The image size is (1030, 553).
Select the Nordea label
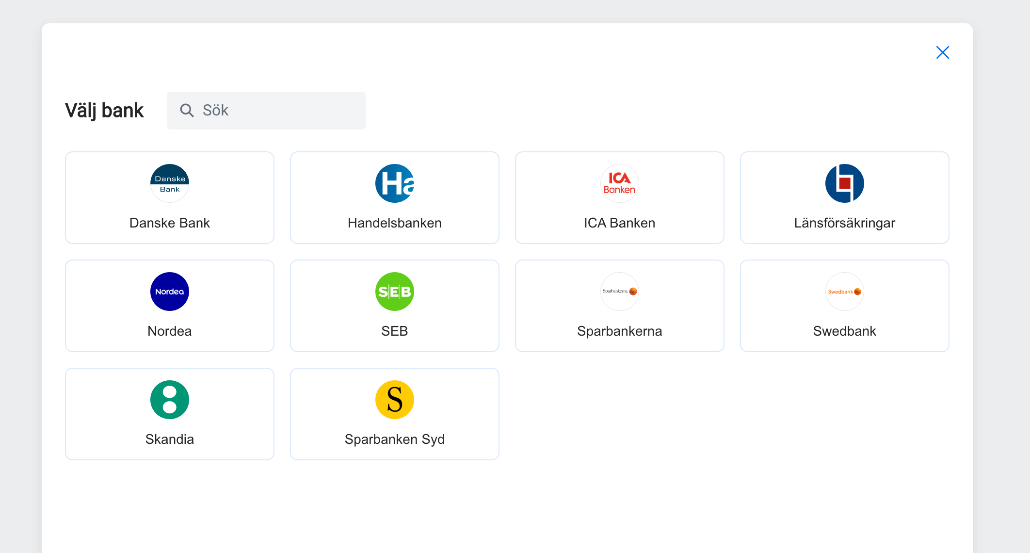tap(170, 331)
